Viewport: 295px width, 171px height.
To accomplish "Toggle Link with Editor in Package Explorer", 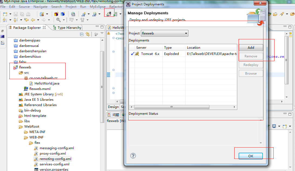I will pos(88,34).
